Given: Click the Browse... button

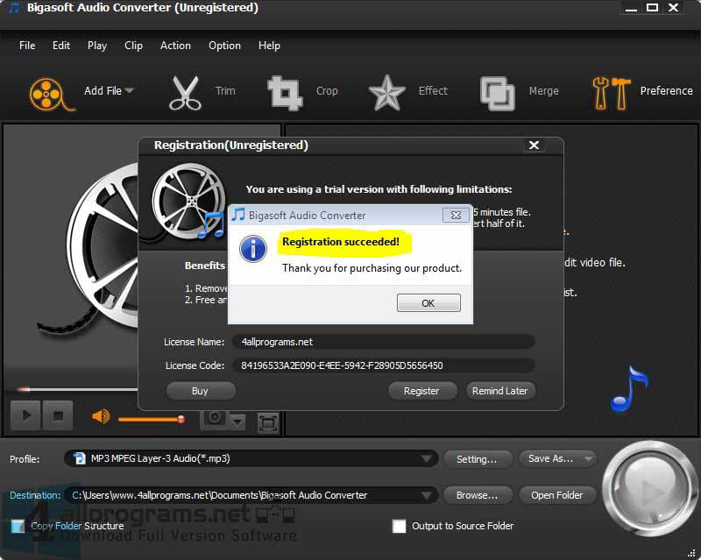Looking at the screenshot, I should click(477, 495).
